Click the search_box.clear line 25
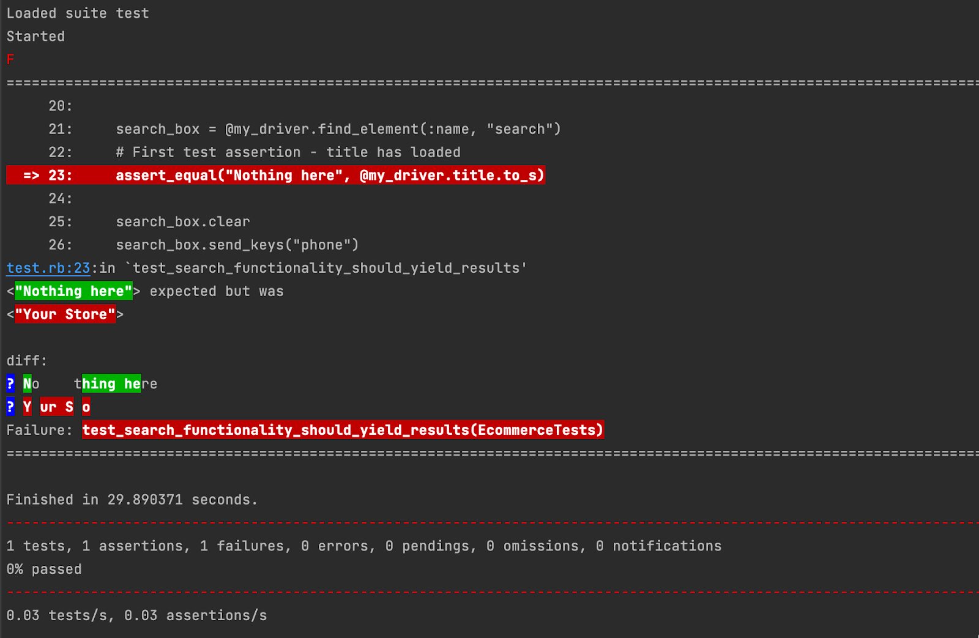Screen dimensions: 979x638 click(183, 221)
